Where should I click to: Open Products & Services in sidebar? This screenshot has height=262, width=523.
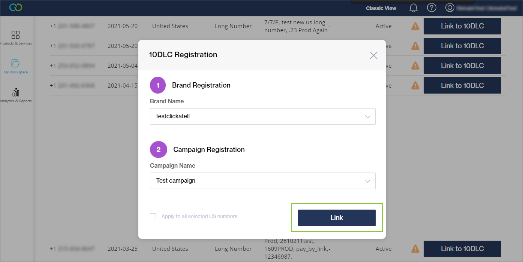point(16,38)
